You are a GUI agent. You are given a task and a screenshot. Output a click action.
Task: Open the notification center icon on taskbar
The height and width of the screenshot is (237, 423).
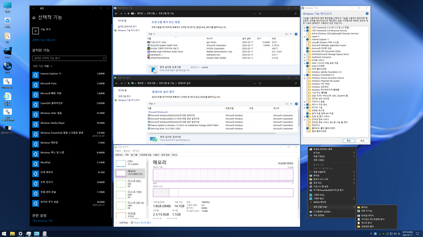click(417, 234)
